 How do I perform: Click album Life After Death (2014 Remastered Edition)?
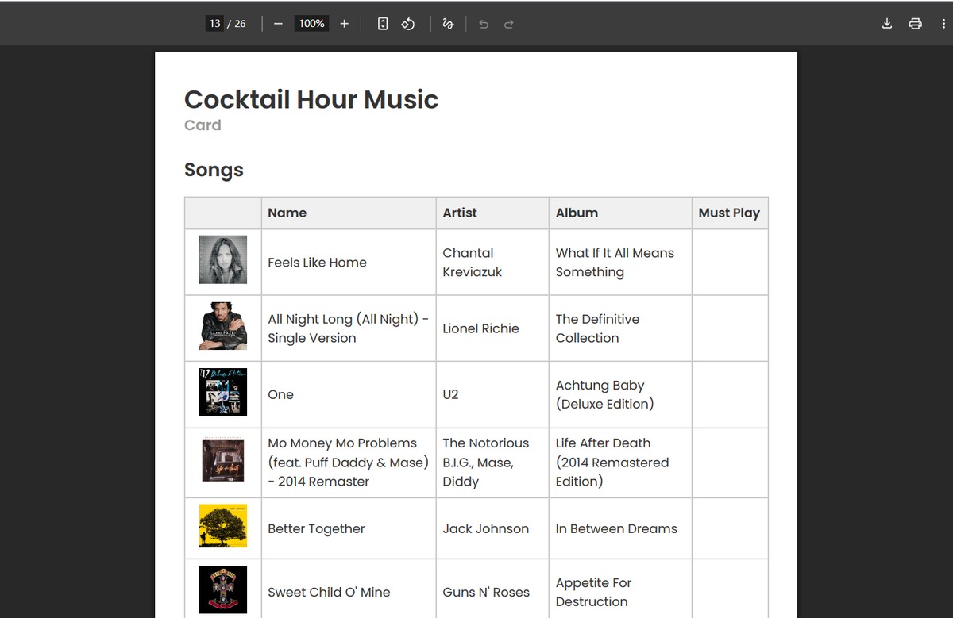click(x=612, y=463)
